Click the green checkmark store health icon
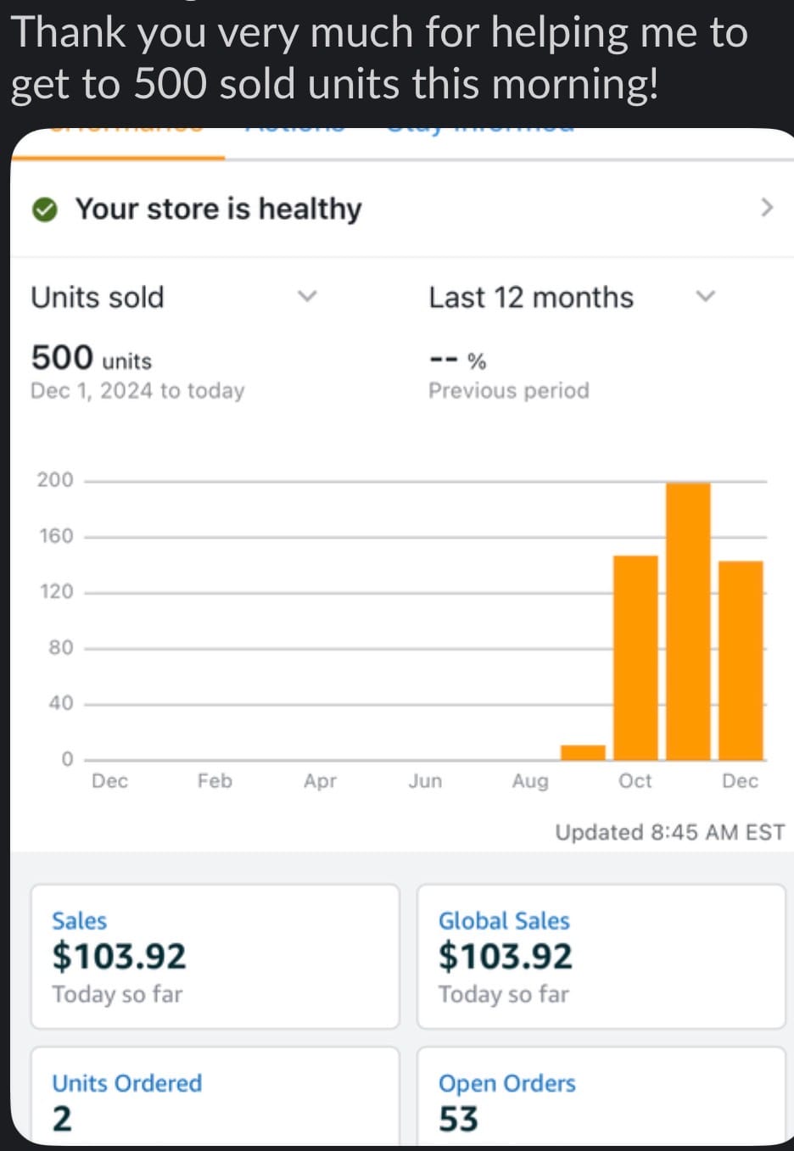Image resolution: width=794 pixels, height=1151 pixels. [44, 209]
